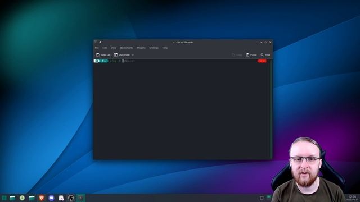Open the Plugins menu
360x202 pixels.
[x=141, y=48]
